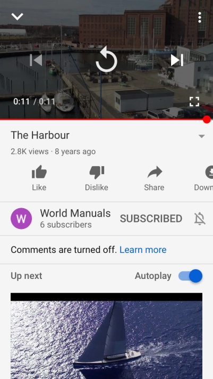Dislike the video with thumbs down
The height and width of the screenshot is (379, 213).
(97, 178)
